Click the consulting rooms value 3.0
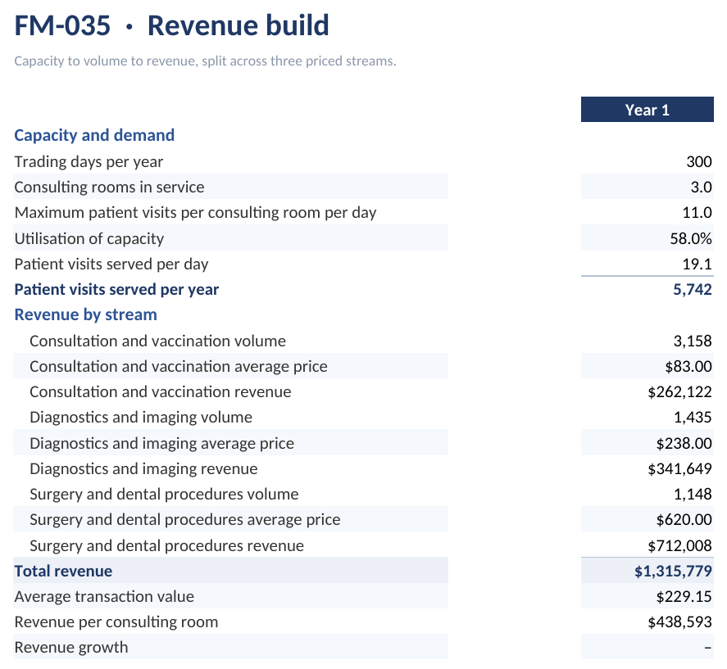The width and height of the screenshot is (727, 669). pos(701,188)
